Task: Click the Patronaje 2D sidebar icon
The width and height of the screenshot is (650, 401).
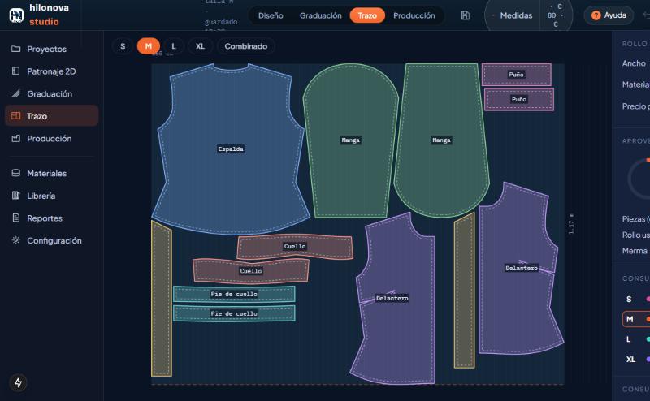Action: tap(15, 71)
